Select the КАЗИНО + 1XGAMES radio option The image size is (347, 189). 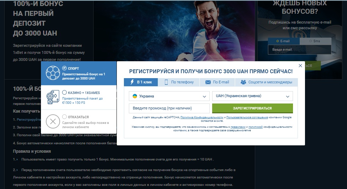point(64,92)
